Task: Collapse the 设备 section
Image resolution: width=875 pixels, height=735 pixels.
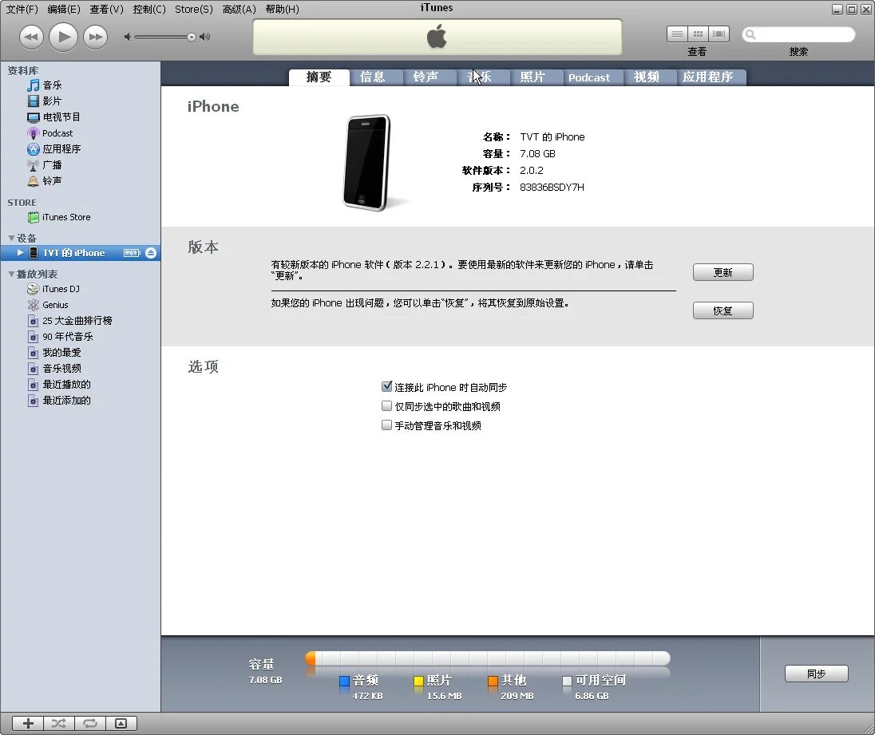Action: coord(11,238)
